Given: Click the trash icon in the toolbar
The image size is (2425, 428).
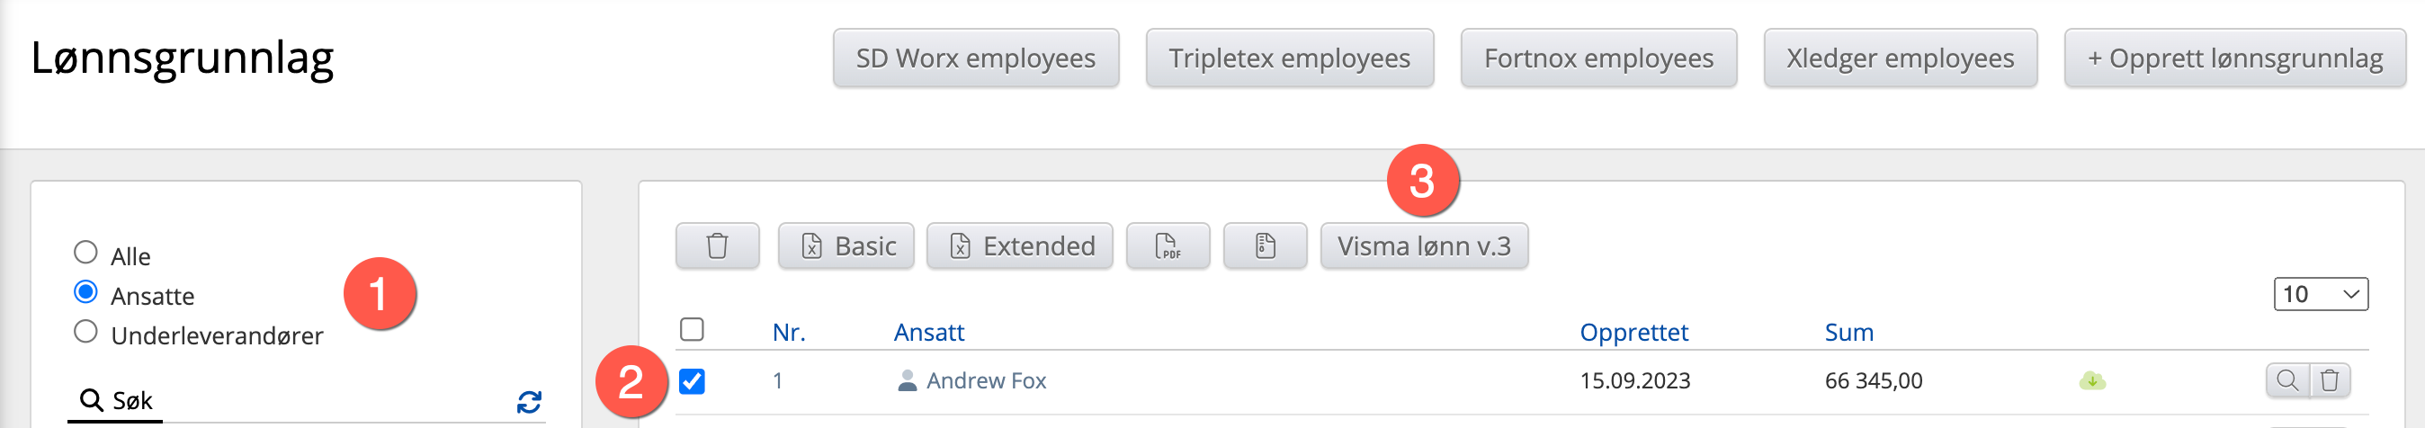Looking at the screenshot, I should (716, 246).
